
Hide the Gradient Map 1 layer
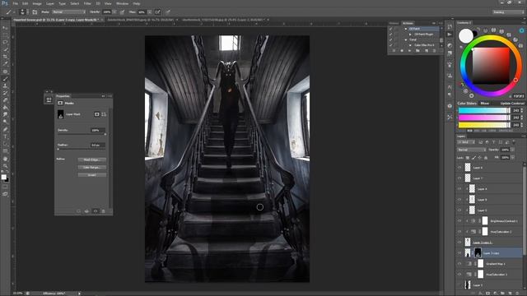click(x=459, y=264)
